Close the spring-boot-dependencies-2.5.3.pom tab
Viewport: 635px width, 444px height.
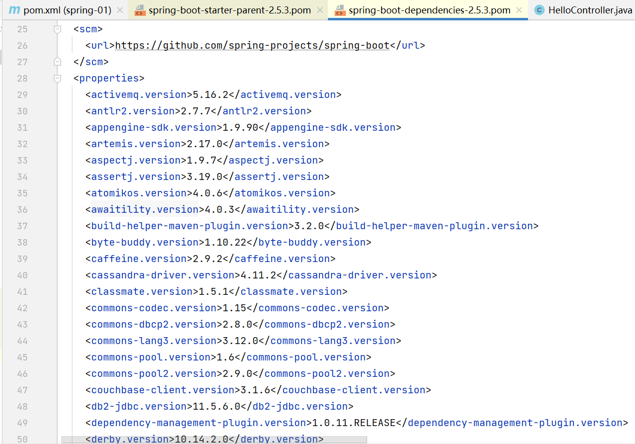coord(519,10)
